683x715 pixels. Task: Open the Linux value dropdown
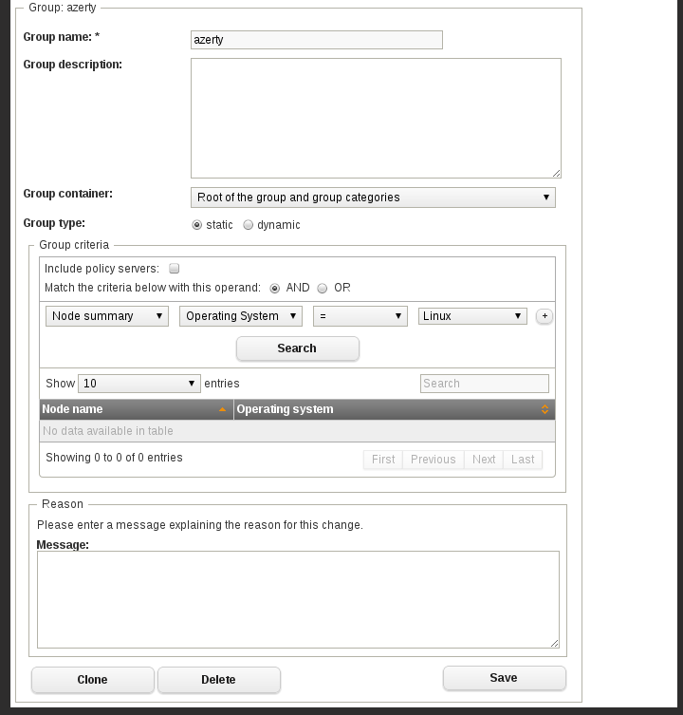pos(472,316)
